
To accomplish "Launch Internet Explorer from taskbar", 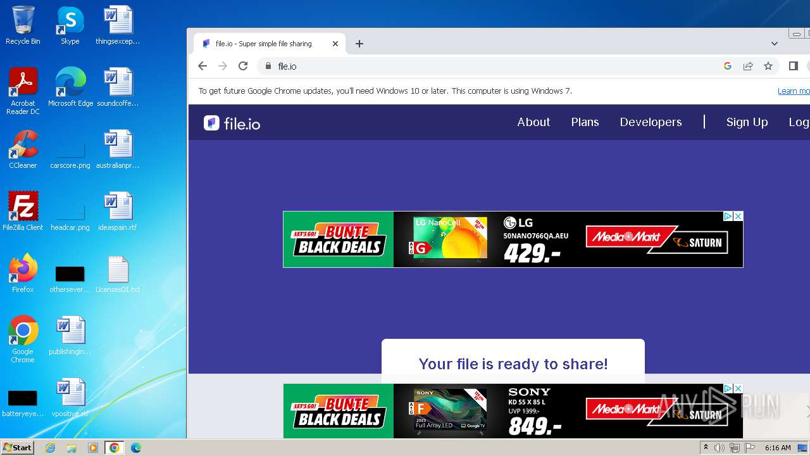I will click(51, 448).
